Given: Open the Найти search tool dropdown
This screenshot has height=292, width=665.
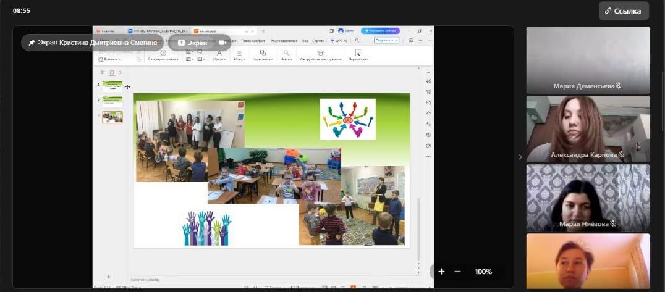Looking at the screenshot, I should point(286,56).
